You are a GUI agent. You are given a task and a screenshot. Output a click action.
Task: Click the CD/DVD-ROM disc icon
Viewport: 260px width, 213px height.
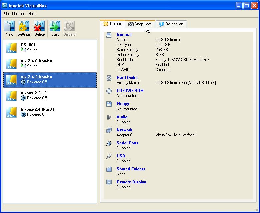point(109,91)
